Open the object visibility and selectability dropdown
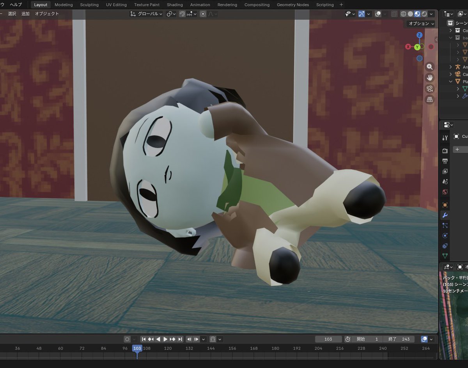Viewport: 468px width, 368px height. pos(349,14)
